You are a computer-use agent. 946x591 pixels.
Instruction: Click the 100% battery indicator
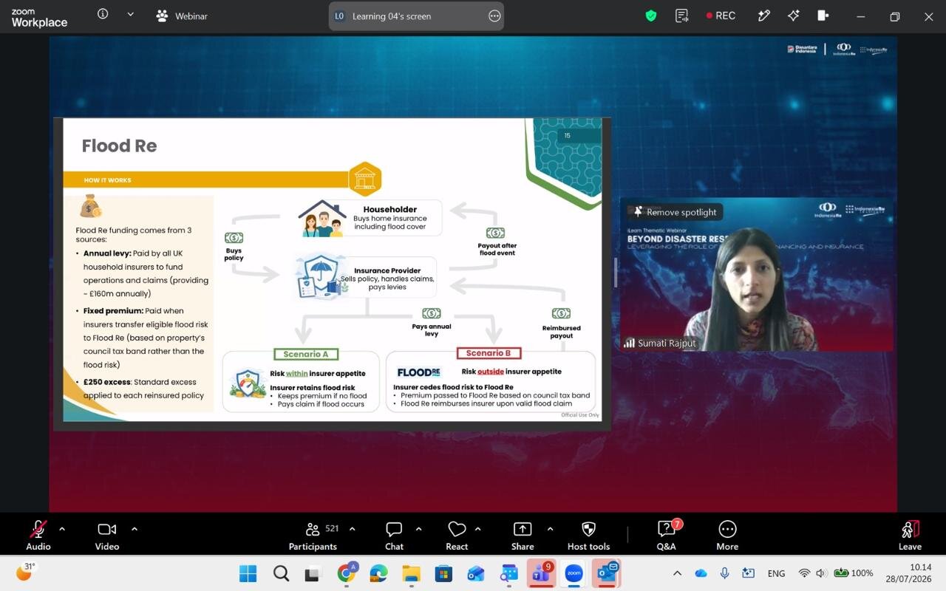pos(854,573)
